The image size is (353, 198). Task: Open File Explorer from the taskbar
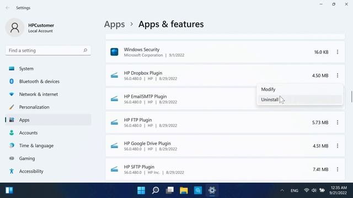click(184, 191)
